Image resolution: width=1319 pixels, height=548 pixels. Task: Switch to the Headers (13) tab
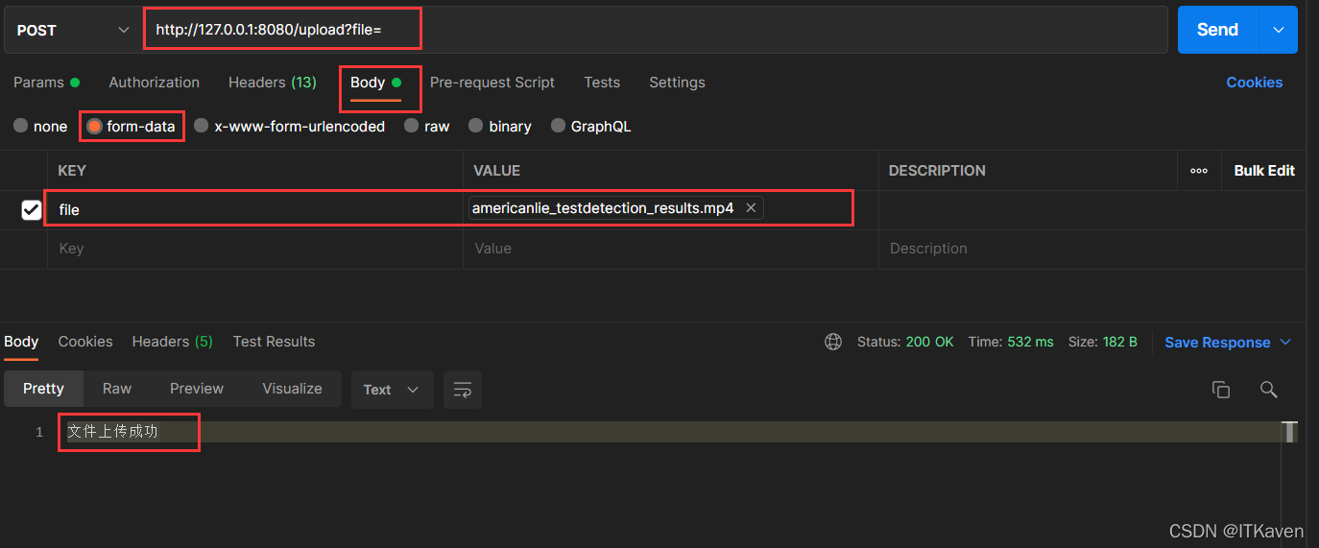point(272,83)
